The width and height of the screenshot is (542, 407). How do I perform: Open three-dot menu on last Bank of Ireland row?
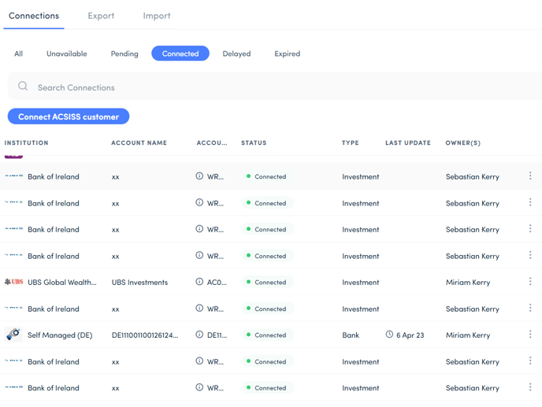pyautogui.click(x=530, y=387)
